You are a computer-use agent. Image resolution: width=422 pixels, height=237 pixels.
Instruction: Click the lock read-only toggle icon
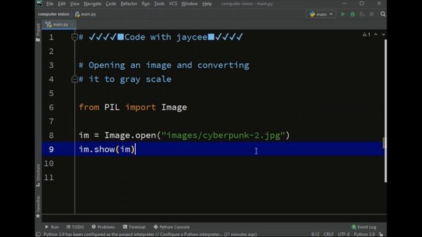pos(381,234)
